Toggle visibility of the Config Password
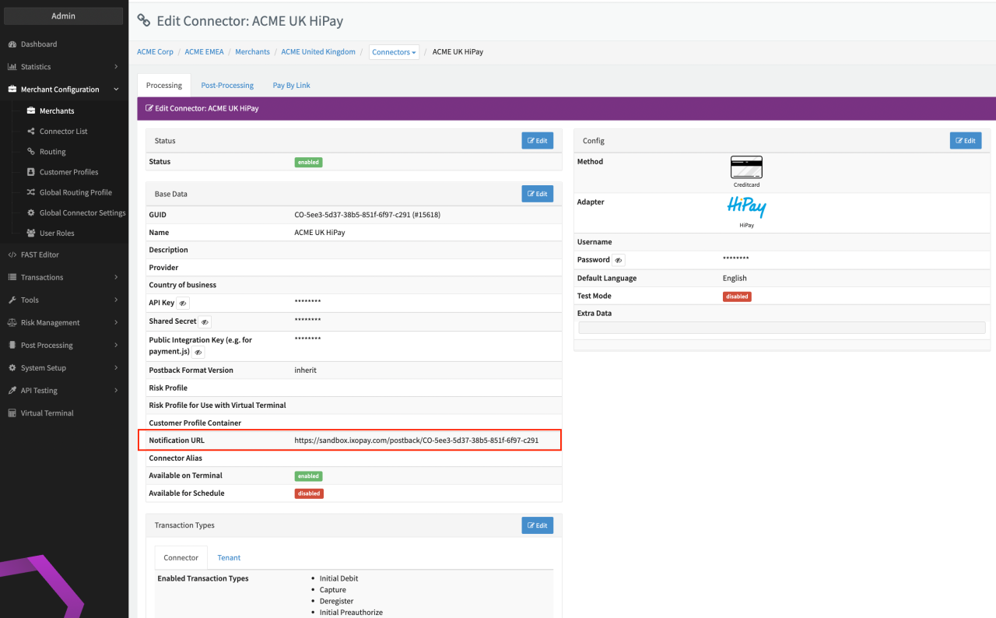Viewport: 996px width, 618px height. point(618,260)
